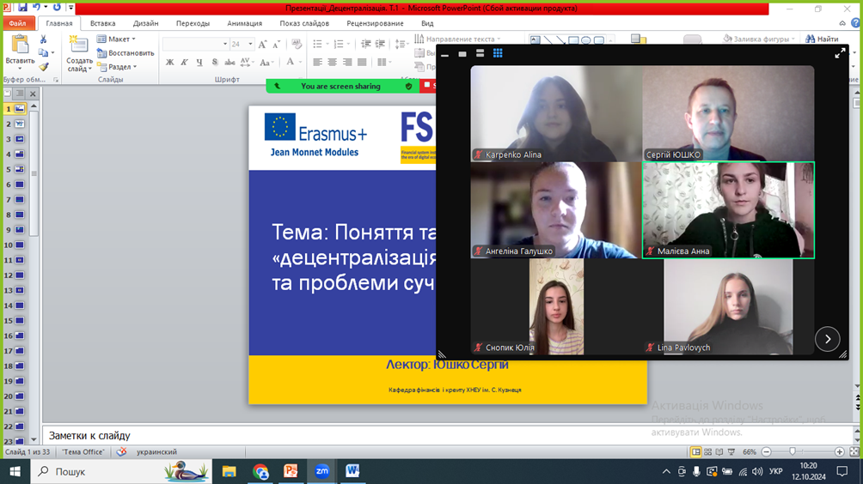Click the You are screen sharing banner

coord(340,87)
